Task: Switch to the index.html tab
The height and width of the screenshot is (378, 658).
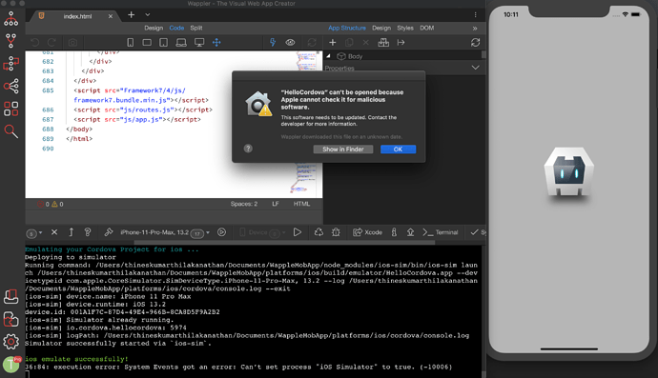Action: point(77,16)
